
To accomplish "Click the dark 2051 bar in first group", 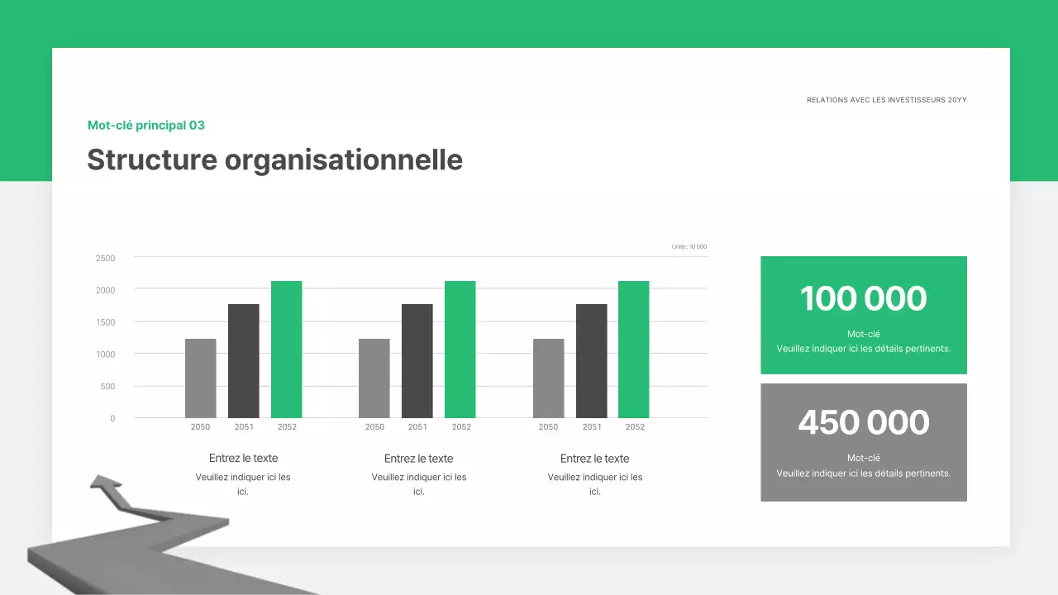I will (x=244, y=361).
